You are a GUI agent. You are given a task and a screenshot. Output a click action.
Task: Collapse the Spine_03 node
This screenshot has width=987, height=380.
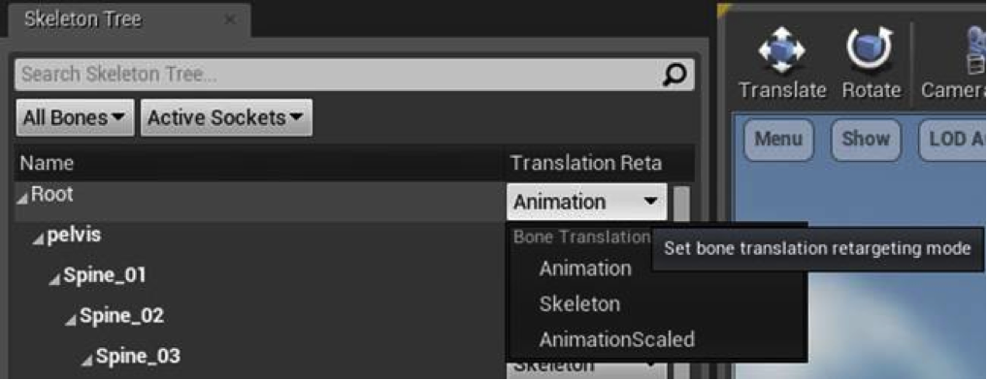(88, 360)
